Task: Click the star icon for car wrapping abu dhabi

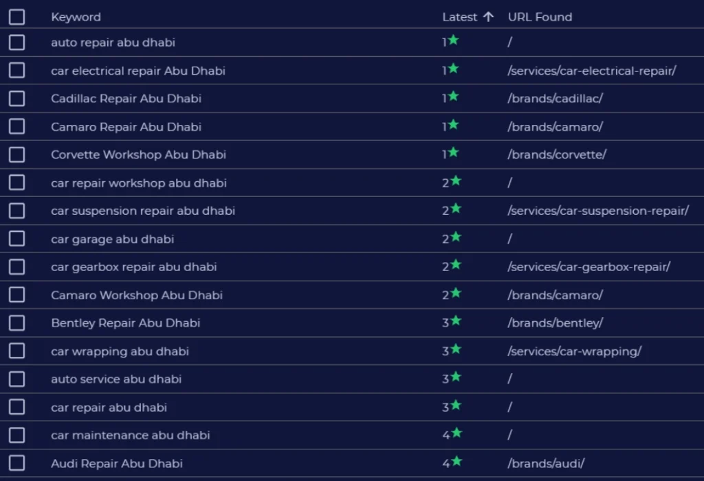Action: tap(456, 349)
